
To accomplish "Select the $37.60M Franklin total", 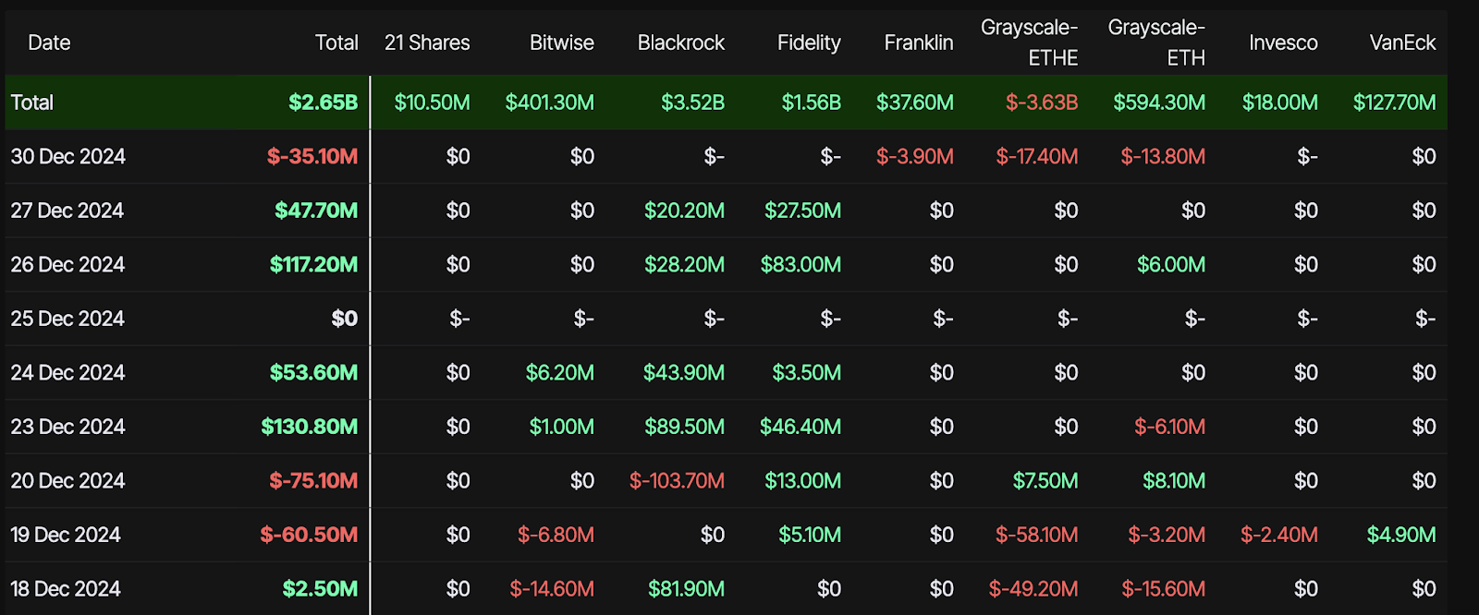I will click(915, 102).
